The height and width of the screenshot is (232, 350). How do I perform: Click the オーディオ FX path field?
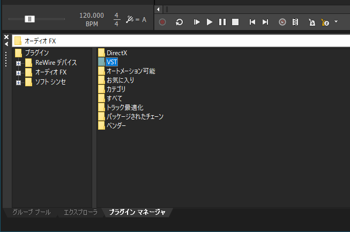coord(181,41)
